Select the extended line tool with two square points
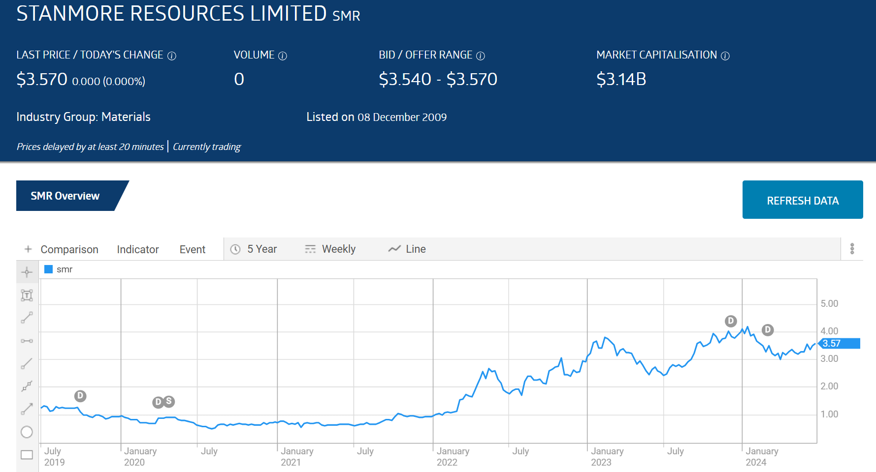Viewport: 876px width, 472px height. [27, 386]
